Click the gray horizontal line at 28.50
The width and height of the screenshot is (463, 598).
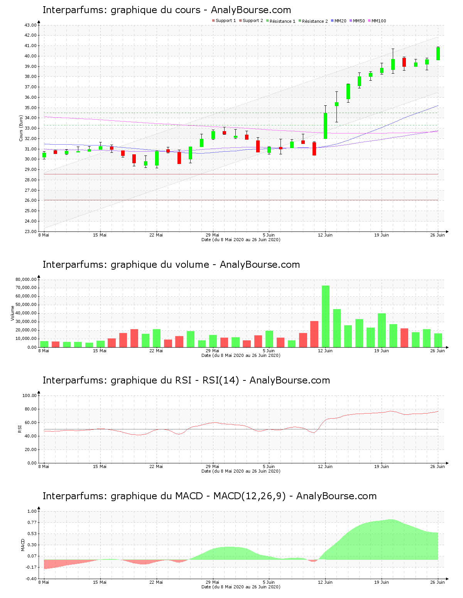pos(241,174)
